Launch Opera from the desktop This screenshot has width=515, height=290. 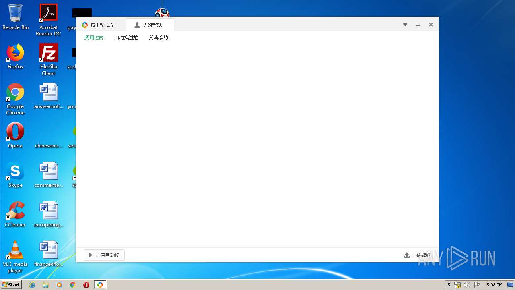pos(15,135)
